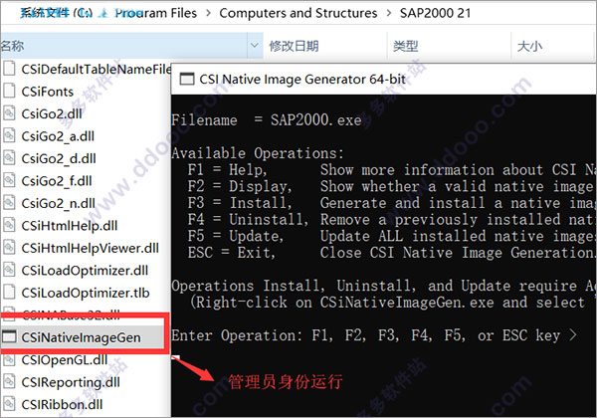Select the CSiFonts file name
This screenshot has height=418, width=597.
pos(47,92)
